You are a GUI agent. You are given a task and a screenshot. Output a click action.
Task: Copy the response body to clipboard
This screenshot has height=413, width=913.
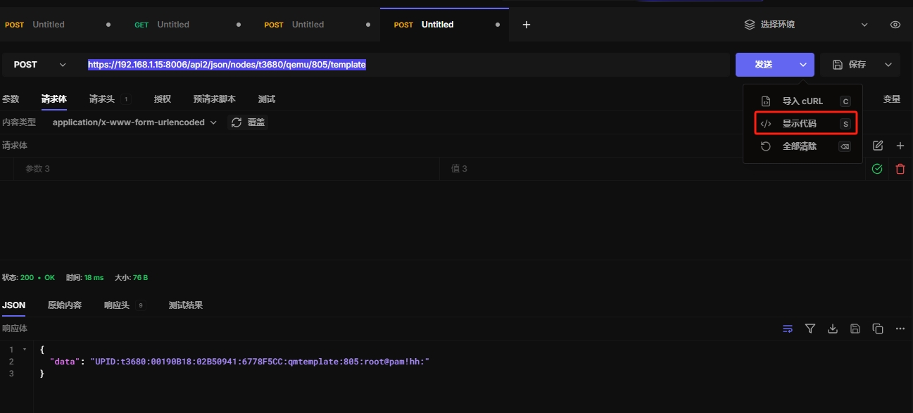878,329
